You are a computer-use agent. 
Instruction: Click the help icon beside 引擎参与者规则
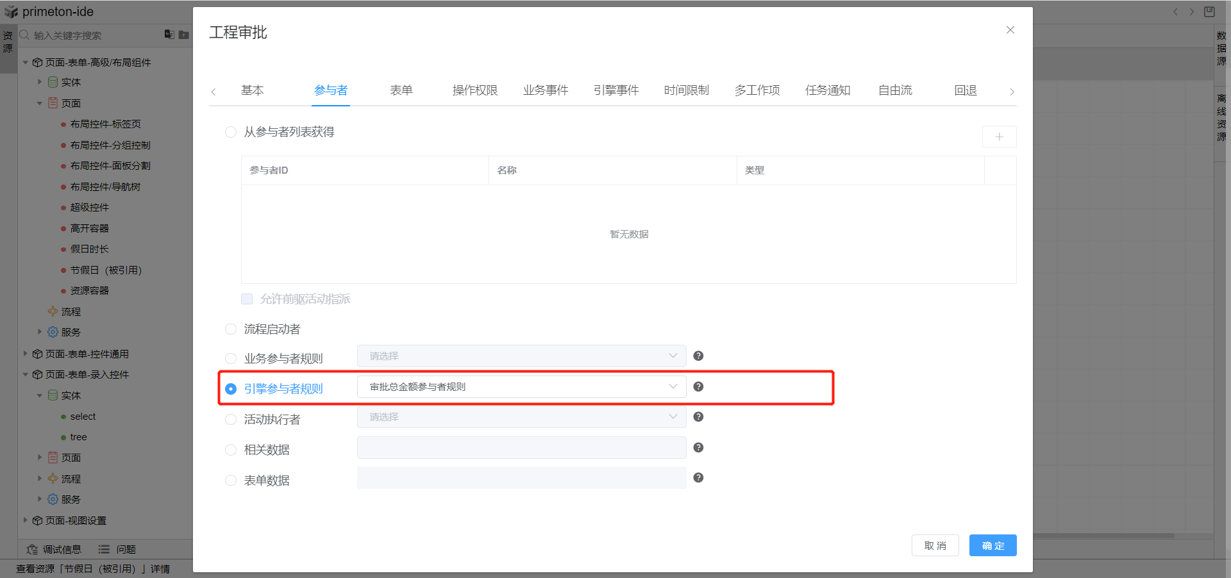pyautogui.click(x=698, y=386)
